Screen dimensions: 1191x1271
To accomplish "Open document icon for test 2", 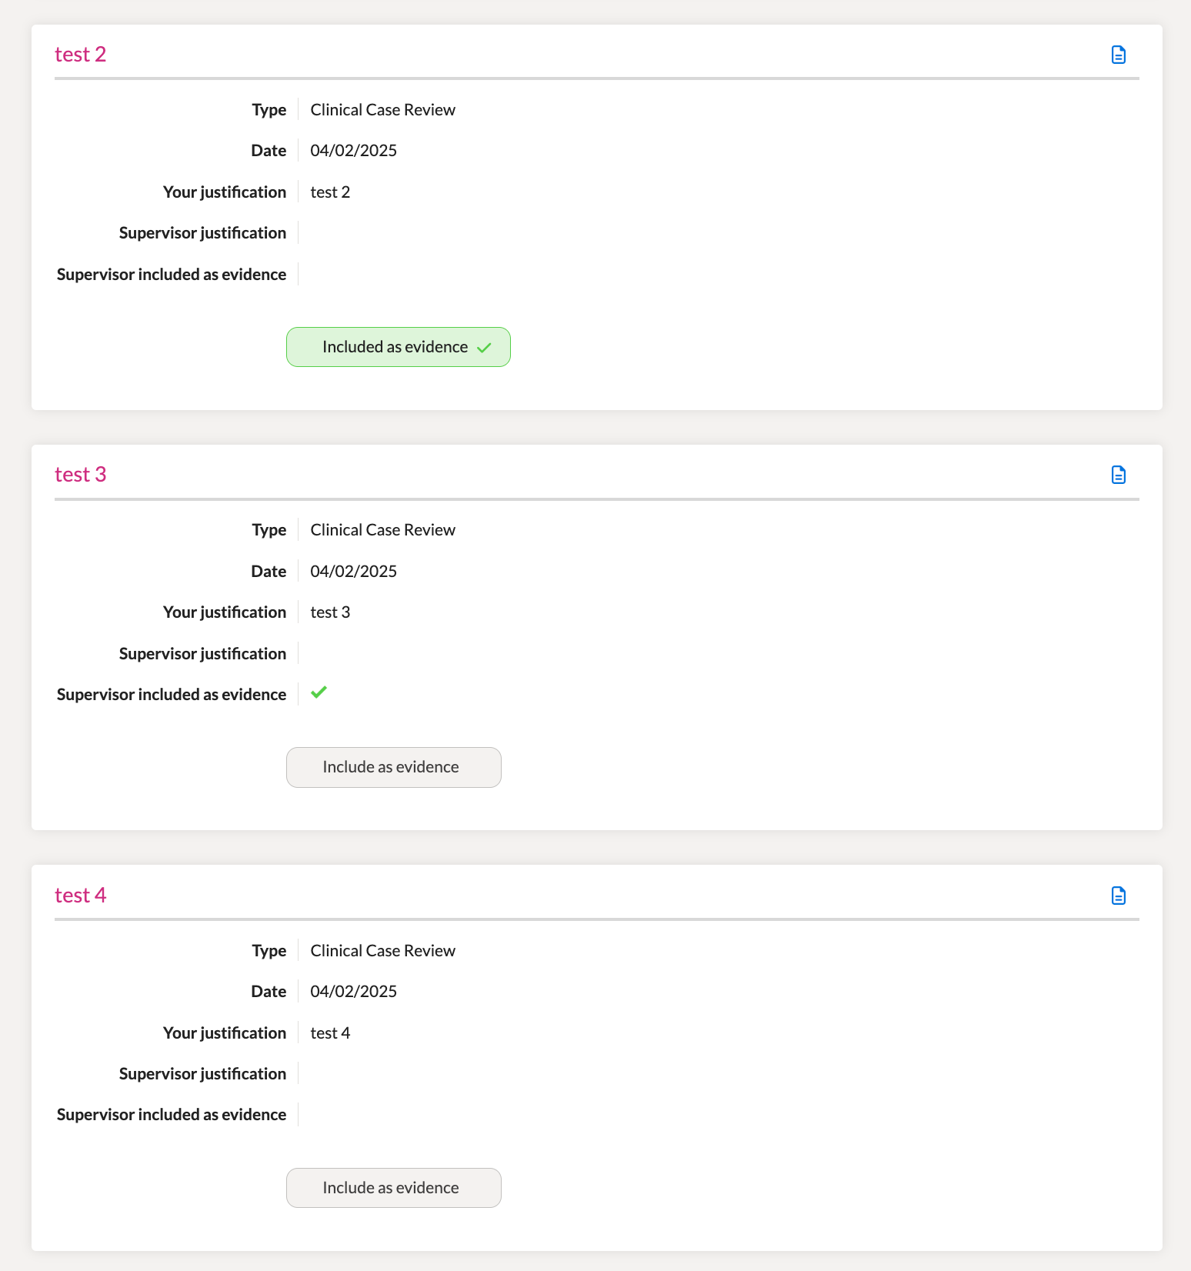I will coord(1119,55).
